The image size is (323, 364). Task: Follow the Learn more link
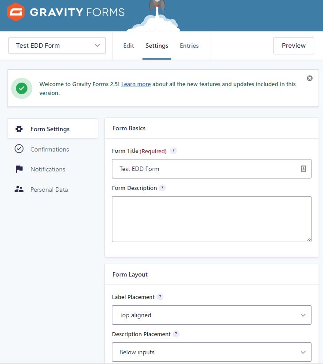tap(136, 84)
